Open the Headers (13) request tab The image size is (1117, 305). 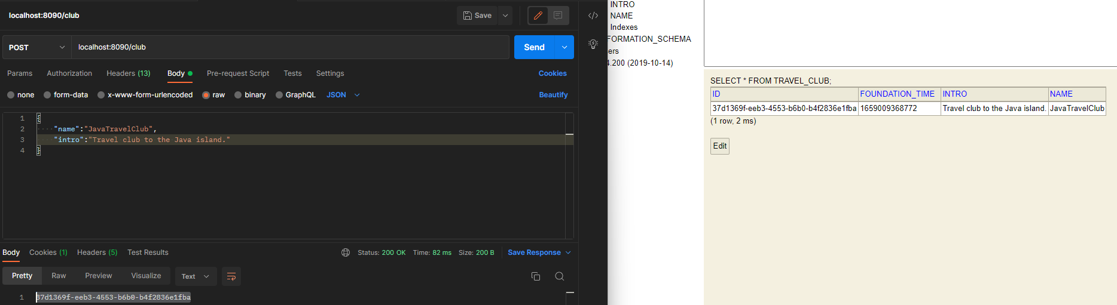pyautogui.click(x=129, y=73)
